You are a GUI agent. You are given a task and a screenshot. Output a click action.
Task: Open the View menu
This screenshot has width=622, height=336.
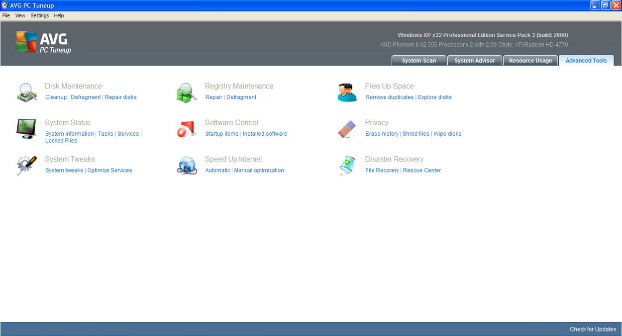click(x=20, y=15)
